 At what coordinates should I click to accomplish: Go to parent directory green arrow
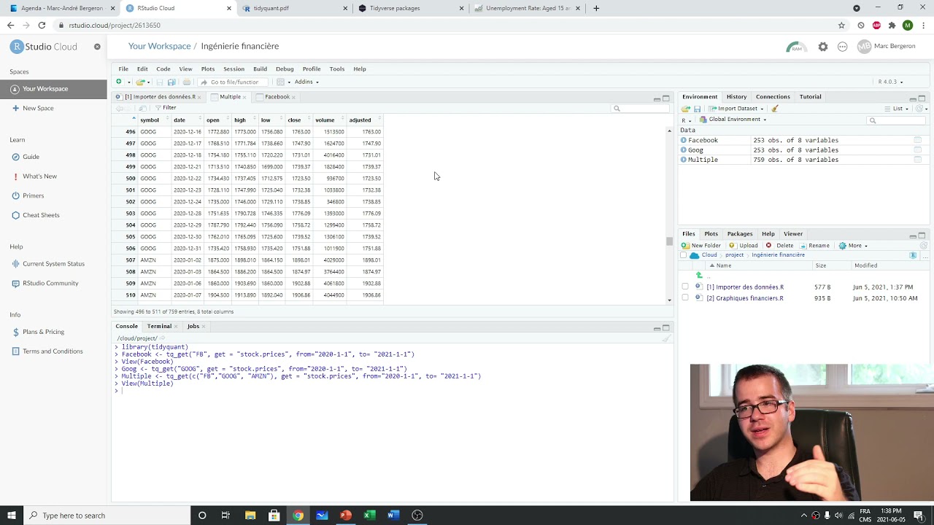coord(699,276)
